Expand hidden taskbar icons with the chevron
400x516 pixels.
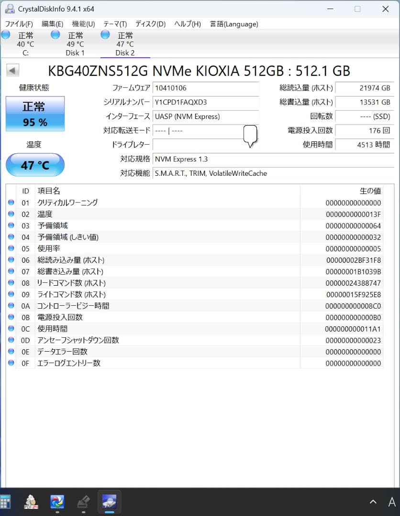(373, 501)
